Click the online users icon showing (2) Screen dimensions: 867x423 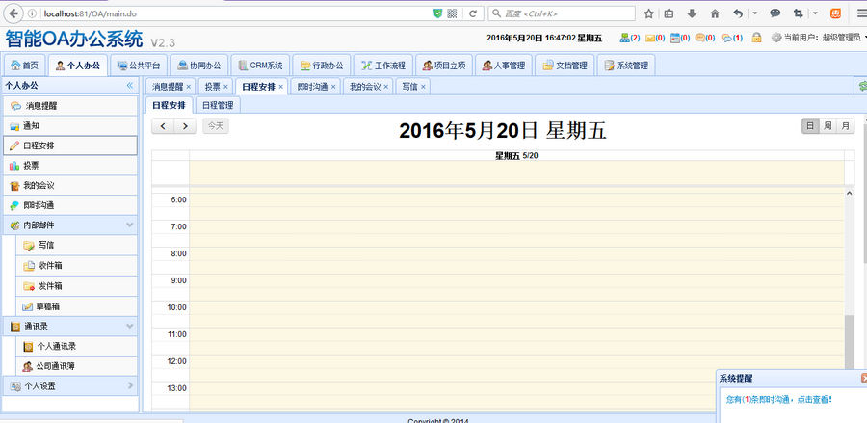coord(625,38)
